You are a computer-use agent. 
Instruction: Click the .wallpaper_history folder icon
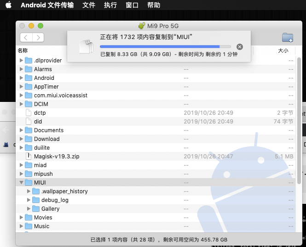[36, 191]
